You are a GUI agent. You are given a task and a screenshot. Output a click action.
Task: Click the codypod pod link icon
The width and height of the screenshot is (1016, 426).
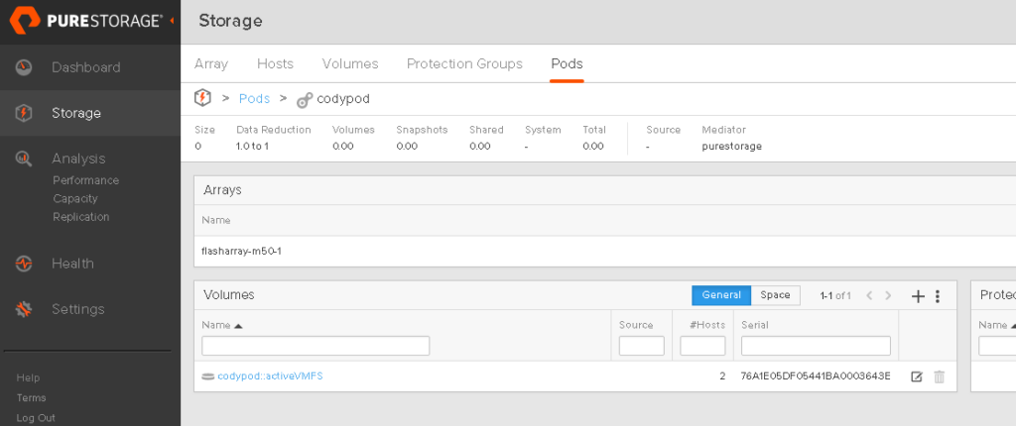(305, 100)
